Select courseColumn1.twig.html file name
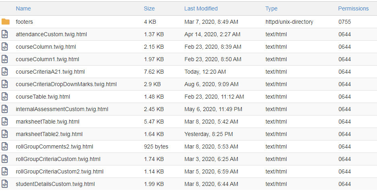The image size is (377, 196). pos(47,59)
